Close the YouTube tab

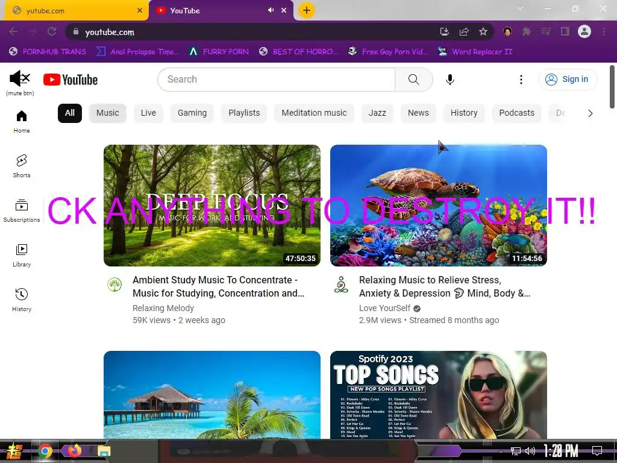(x=284, y=11)
